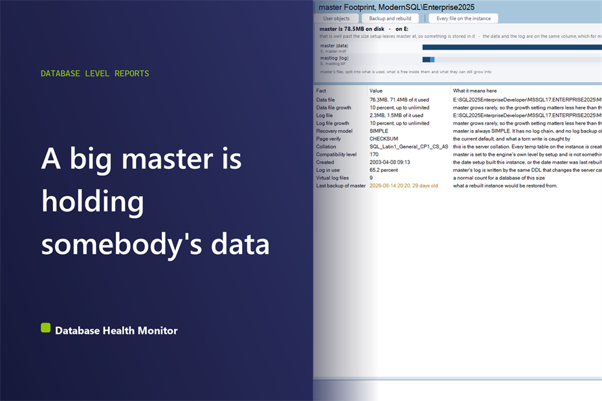Click the mastlog (log) file label

pyautogui.click(x=335, y=58)
